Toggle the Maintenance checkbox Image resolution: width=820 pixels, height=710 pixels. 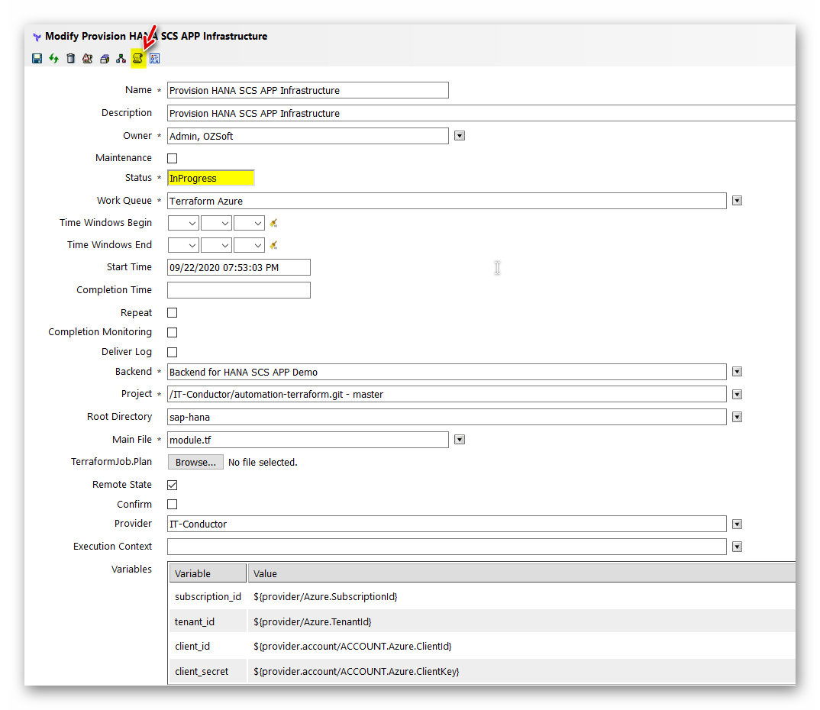click(x=172, y=159)
